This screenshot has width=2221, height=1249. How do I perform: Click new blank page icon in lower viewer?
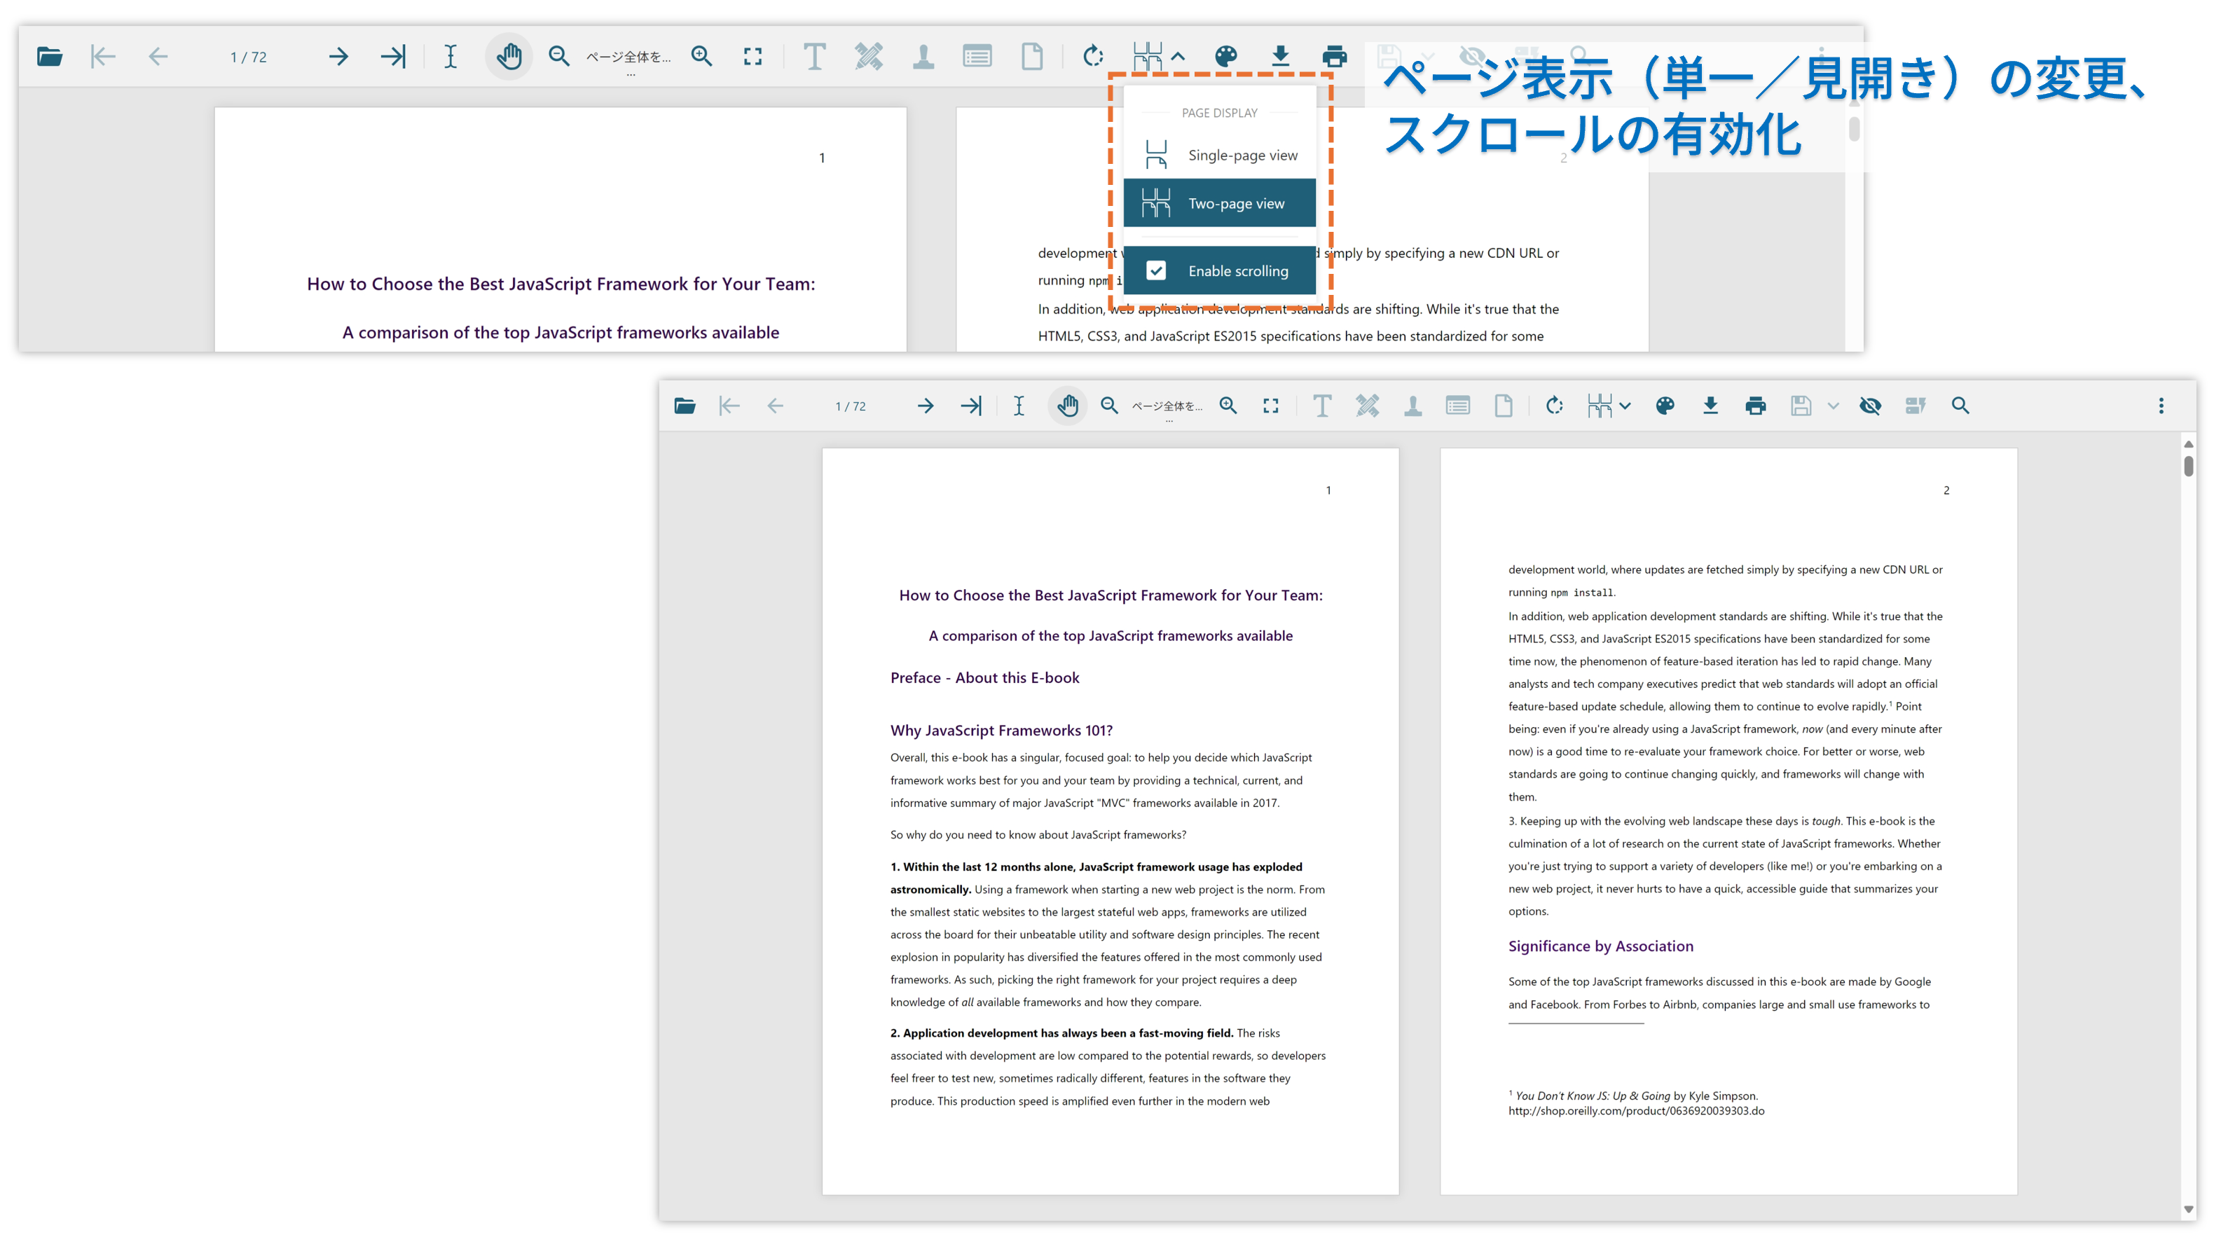[1504, 406]
